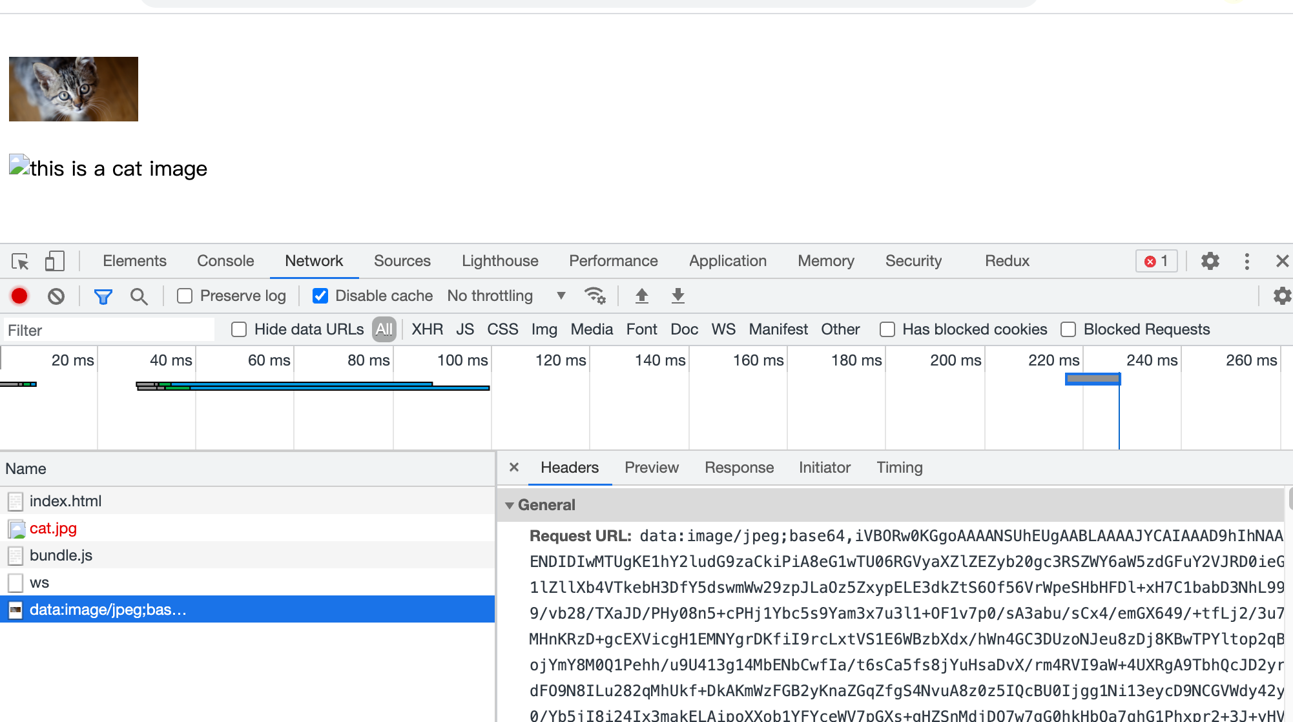Image resolution: width=1293 pixels, height=722 pixels.
Task: Enable the Preserve log checkbox
Action: (184, 296)
